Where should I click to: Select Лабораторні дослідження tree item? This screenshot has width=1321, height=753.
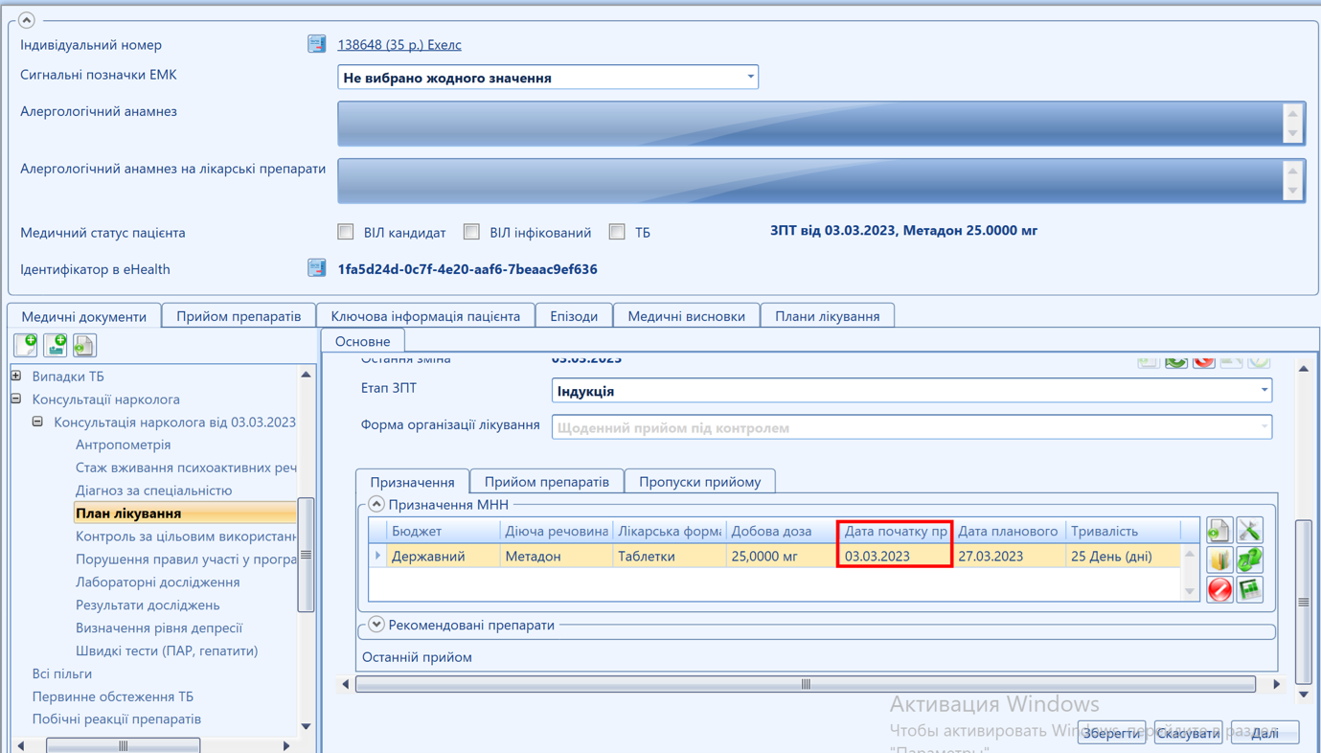158,582
